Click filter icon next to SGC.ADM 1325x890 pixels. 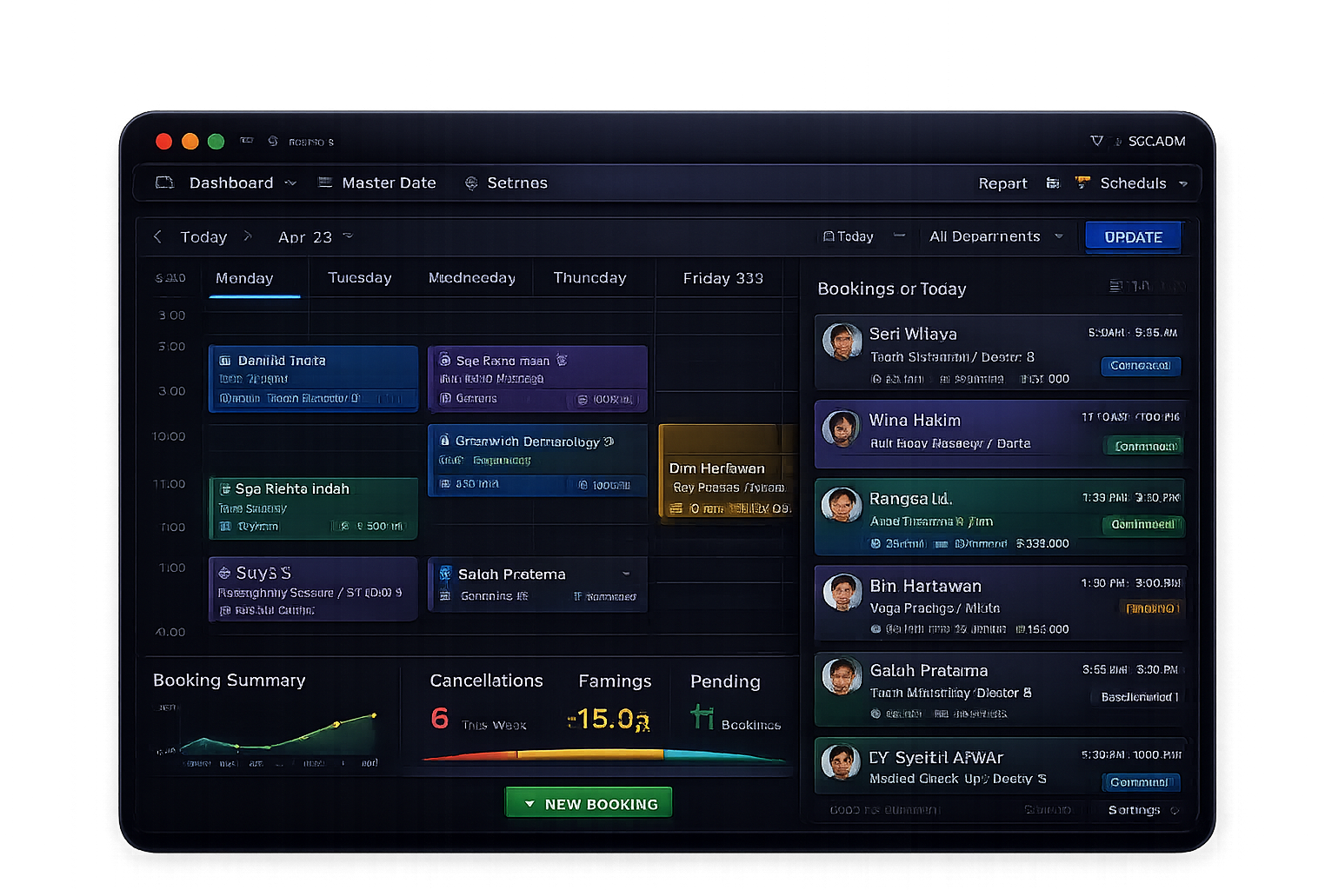(1096, 141)
